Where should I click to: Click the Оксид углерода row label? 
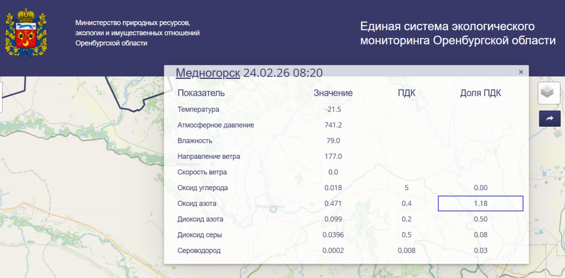(203, 188)
